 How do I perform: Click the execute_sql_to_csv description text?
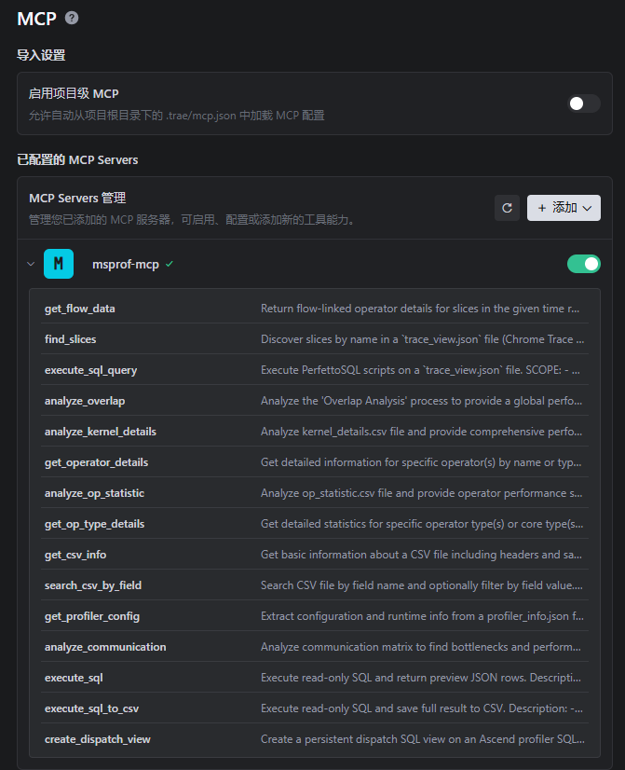coord(422,708)
